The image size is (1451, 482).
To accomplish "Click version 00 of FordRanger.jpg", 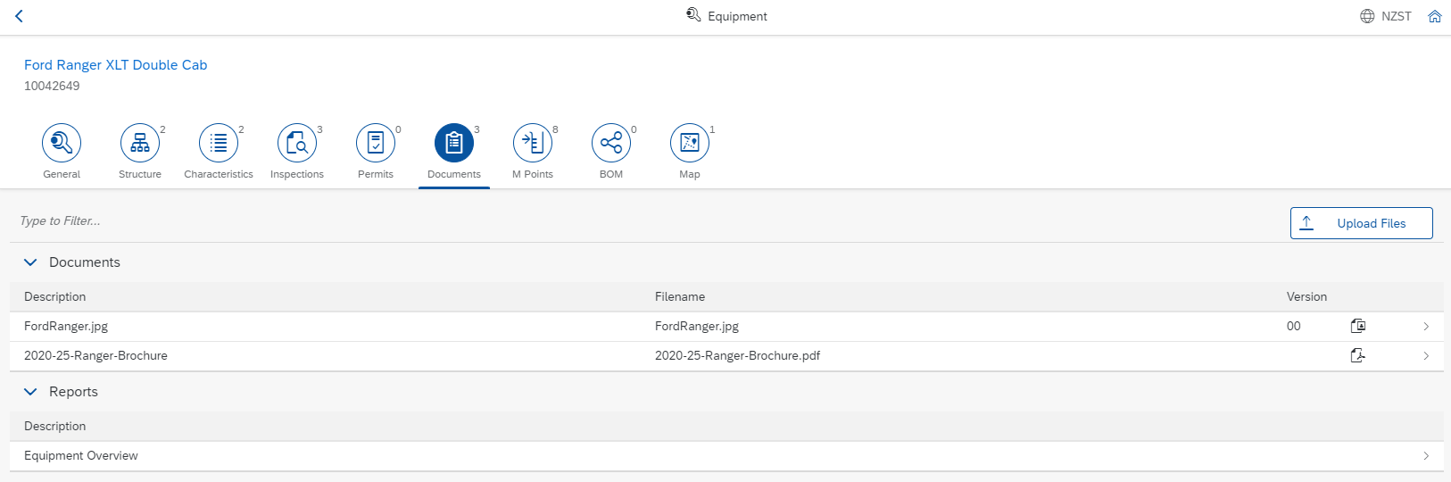I will tap(1294, 327).
